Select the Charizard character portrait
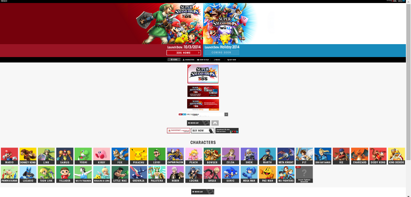 [360, 156]
